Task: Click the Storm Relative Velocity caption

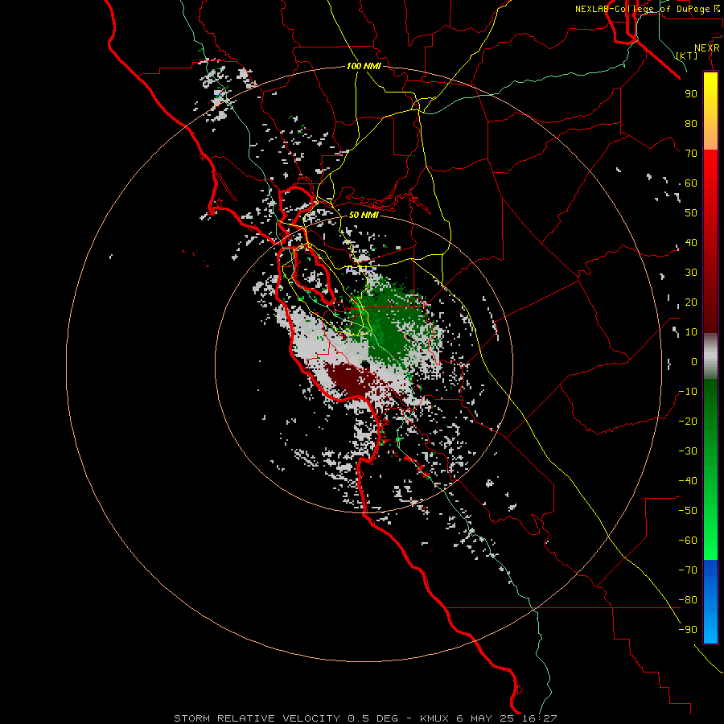Action: point(365,718)
